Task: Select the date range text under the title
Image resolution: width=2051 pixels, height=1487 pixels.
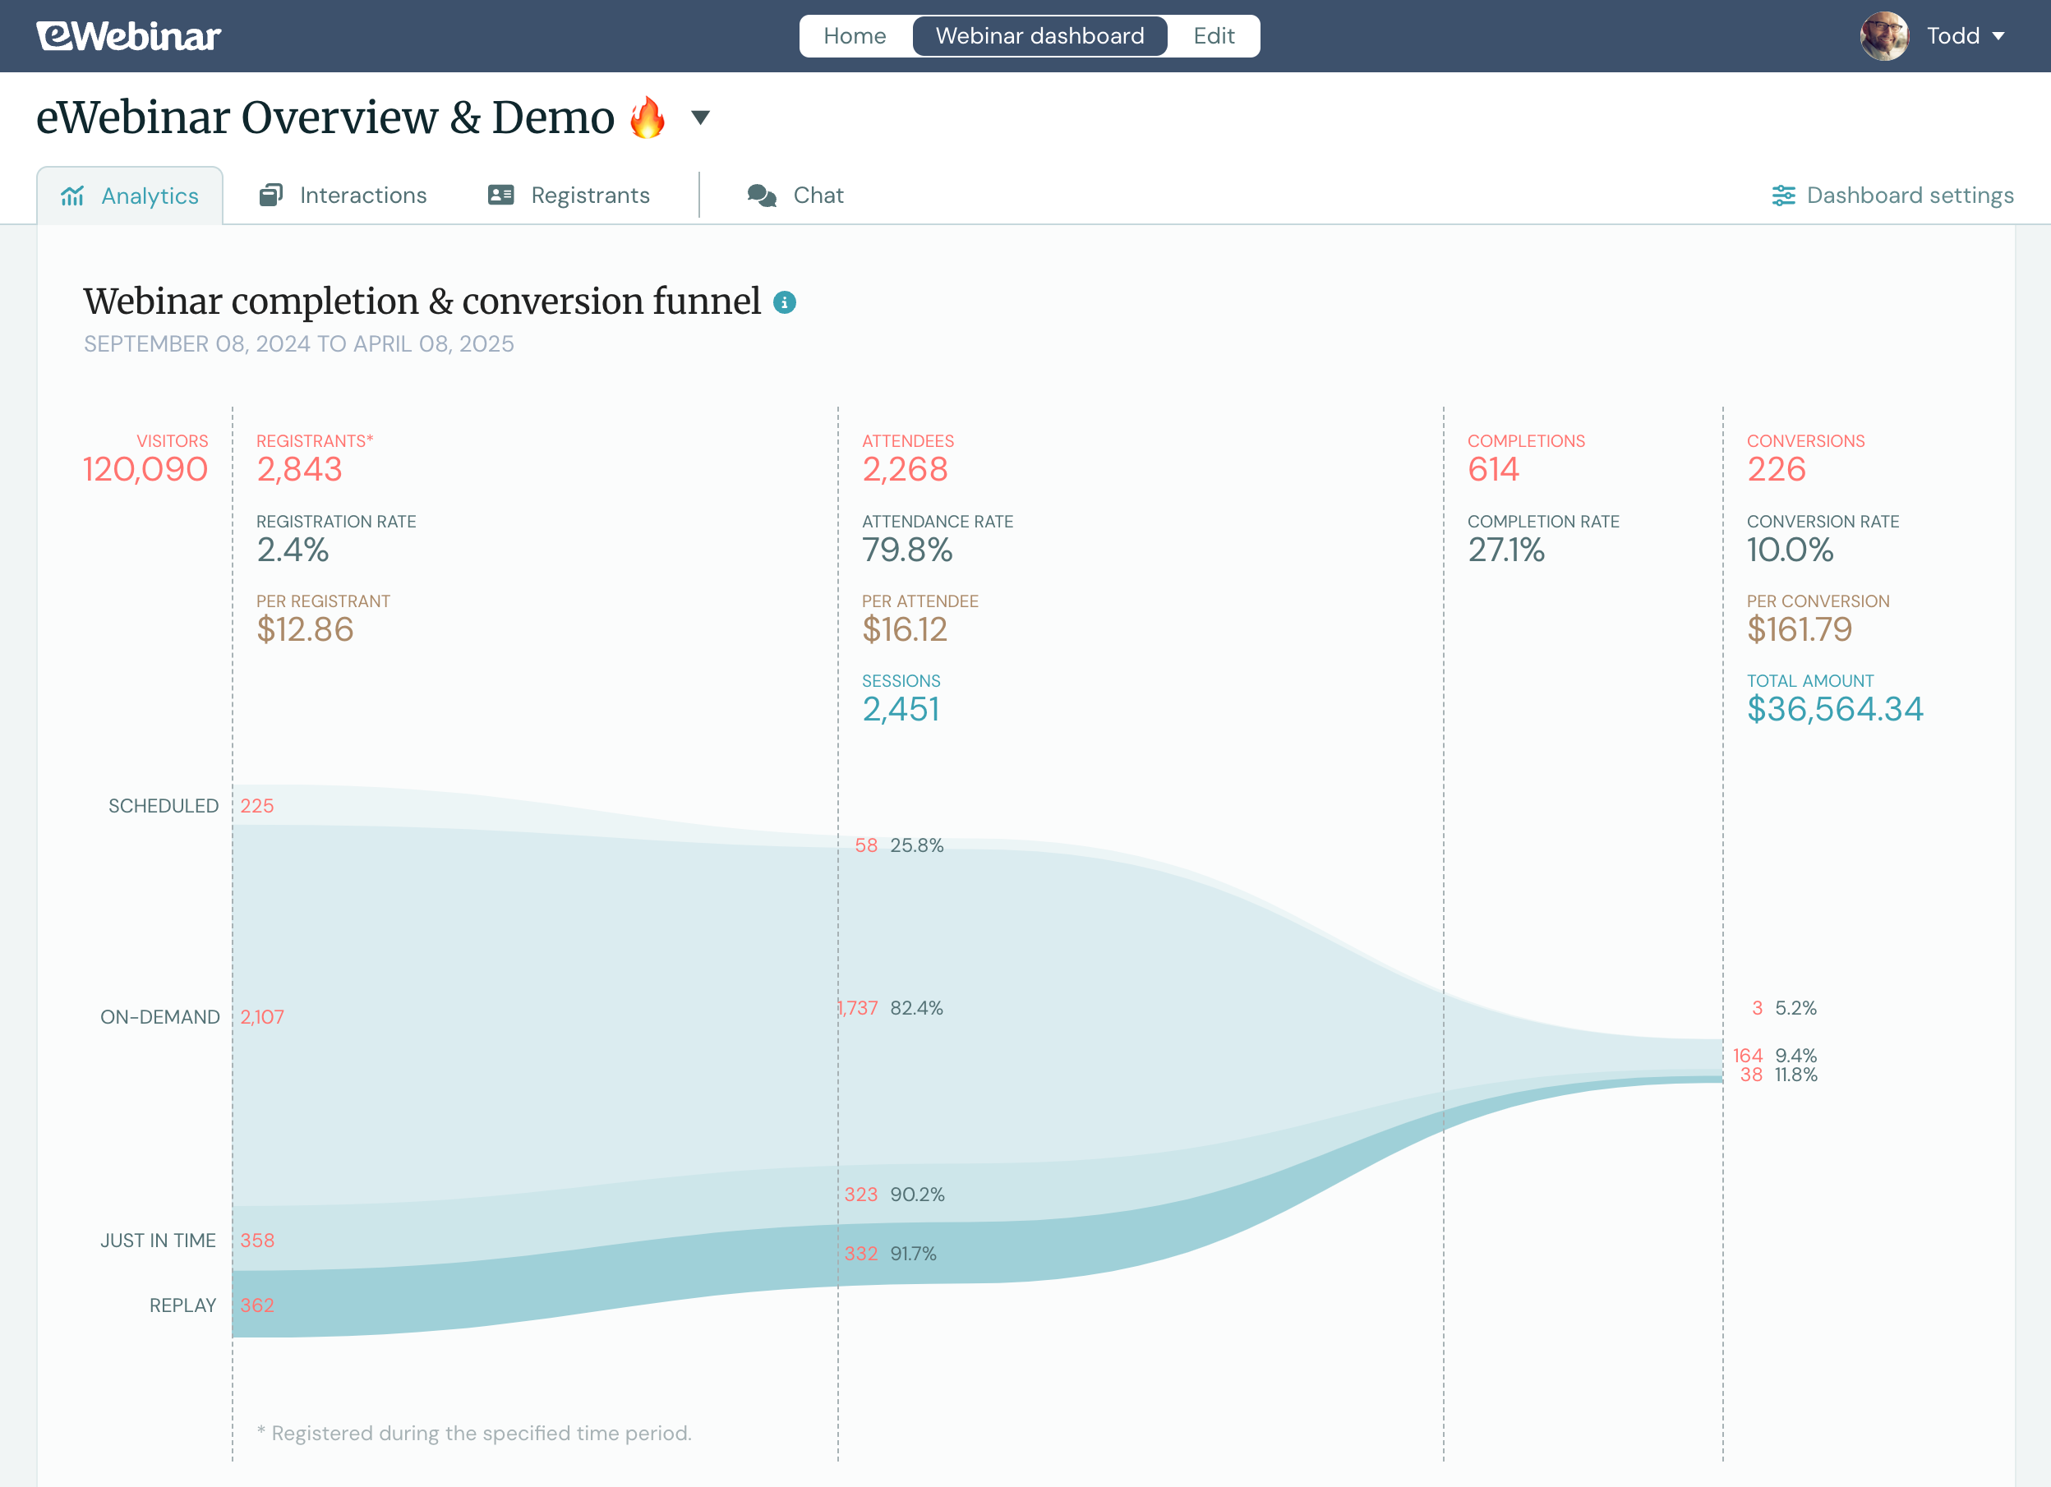Action: 298,343
